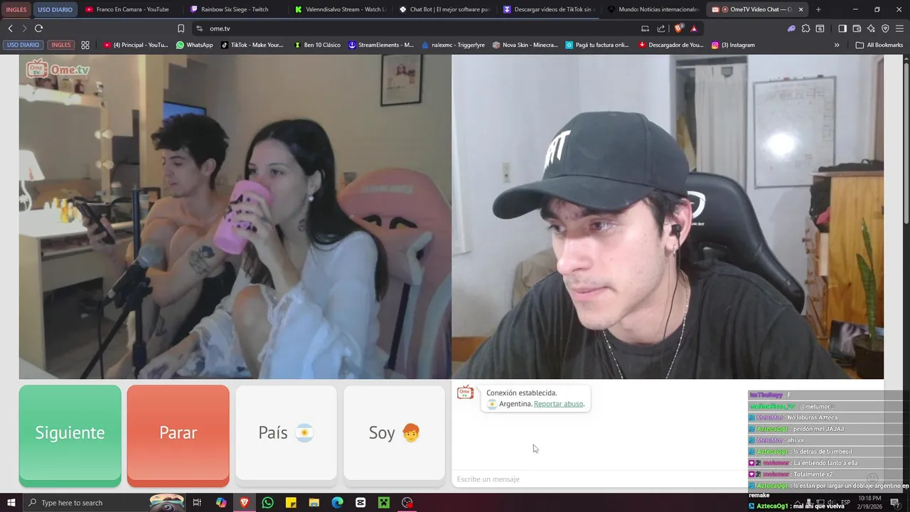Select the USO DIARIO tab group
Screen dimensions: 910x512
click(55, 9)
